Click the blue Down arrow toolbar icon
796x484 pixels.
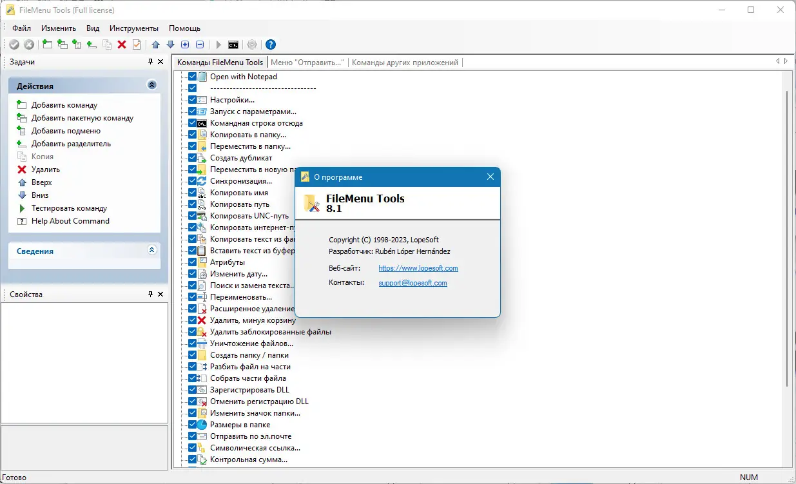[x=170, y=44]
